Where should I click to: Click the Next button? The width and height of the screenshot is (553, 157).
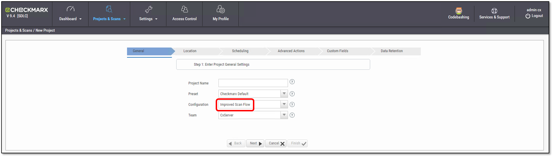(255, 143)
